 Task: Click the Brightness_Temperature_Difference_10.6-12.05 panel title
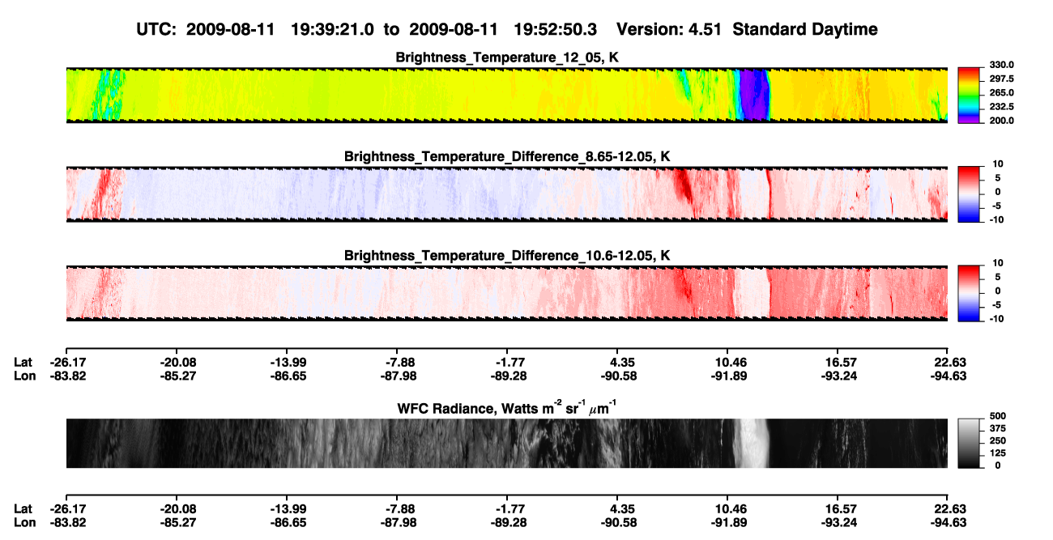coord(506,256)
